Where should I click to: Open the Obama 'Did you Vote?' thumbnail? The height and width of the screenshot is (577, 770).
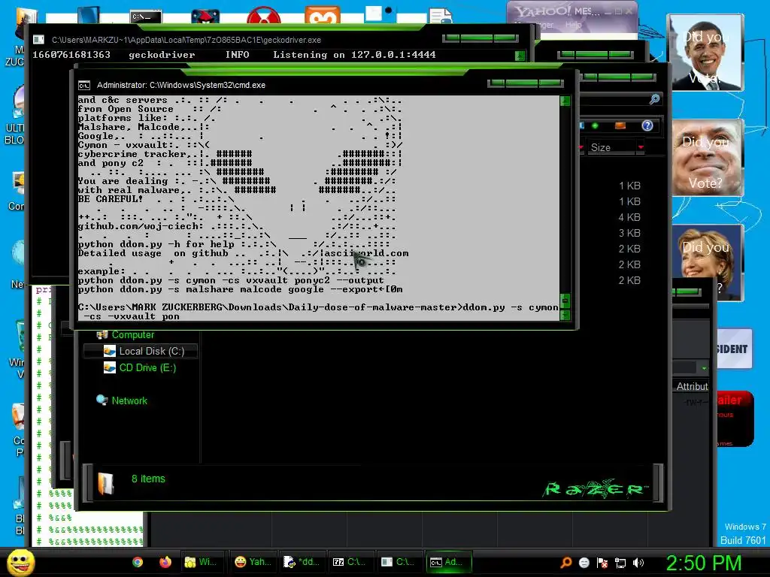pos(705,53)
